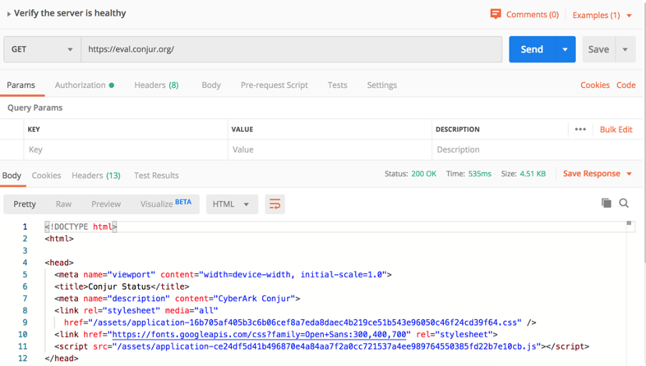Click the wrap lines icon
Viewport: 646px width, 366px height.
click(275, 204)
